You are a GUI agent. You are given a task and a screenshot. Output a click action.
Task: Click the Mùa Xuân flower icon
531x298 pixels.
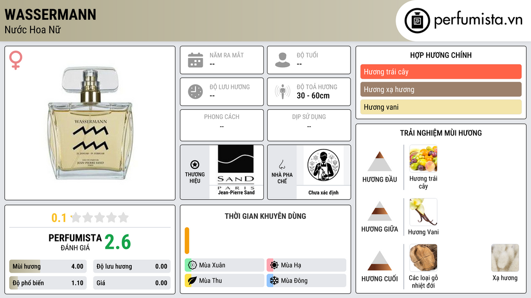192,265
